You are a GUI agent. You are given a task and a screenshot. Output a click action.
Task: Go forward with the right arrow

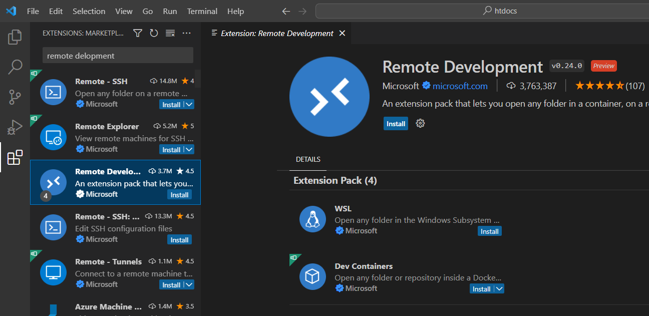click(x=302, y=11)
